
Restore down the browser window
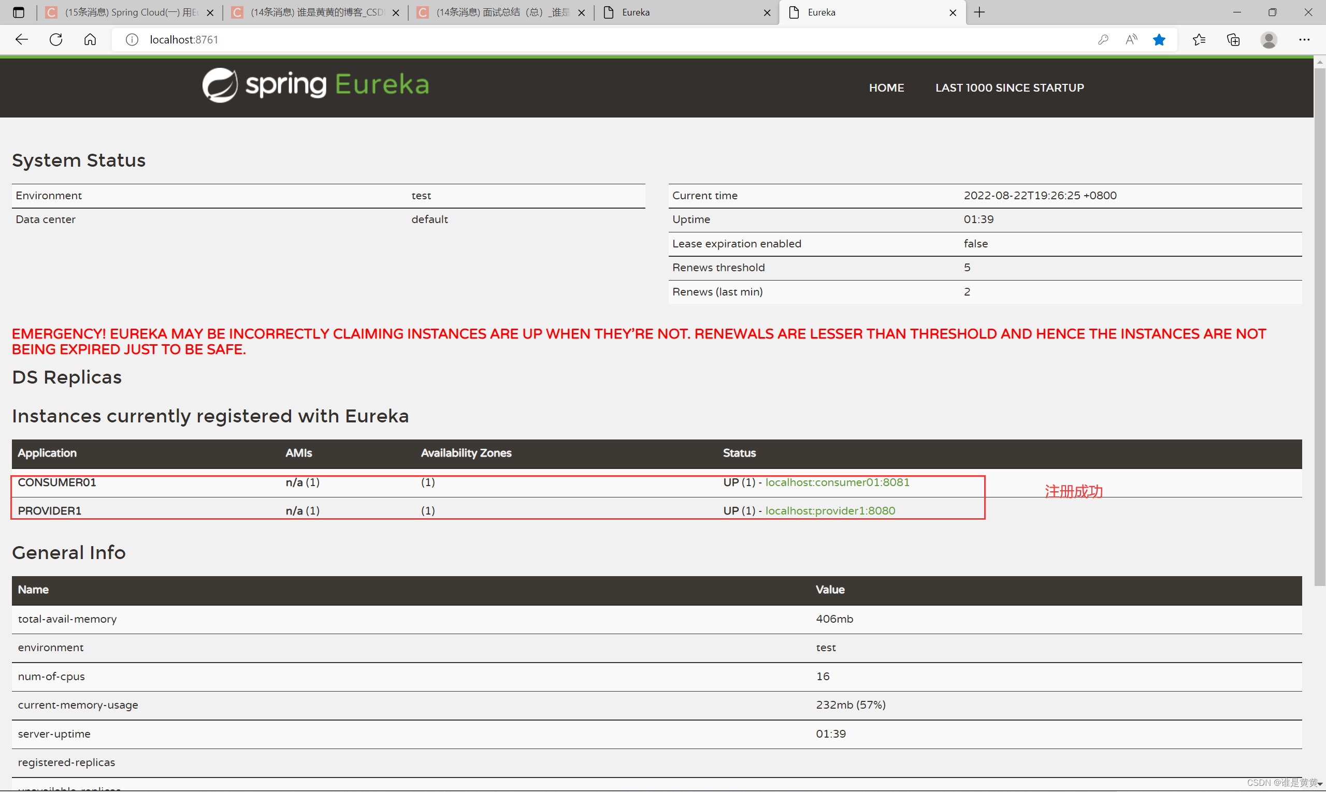click(x=1273, y=12)
